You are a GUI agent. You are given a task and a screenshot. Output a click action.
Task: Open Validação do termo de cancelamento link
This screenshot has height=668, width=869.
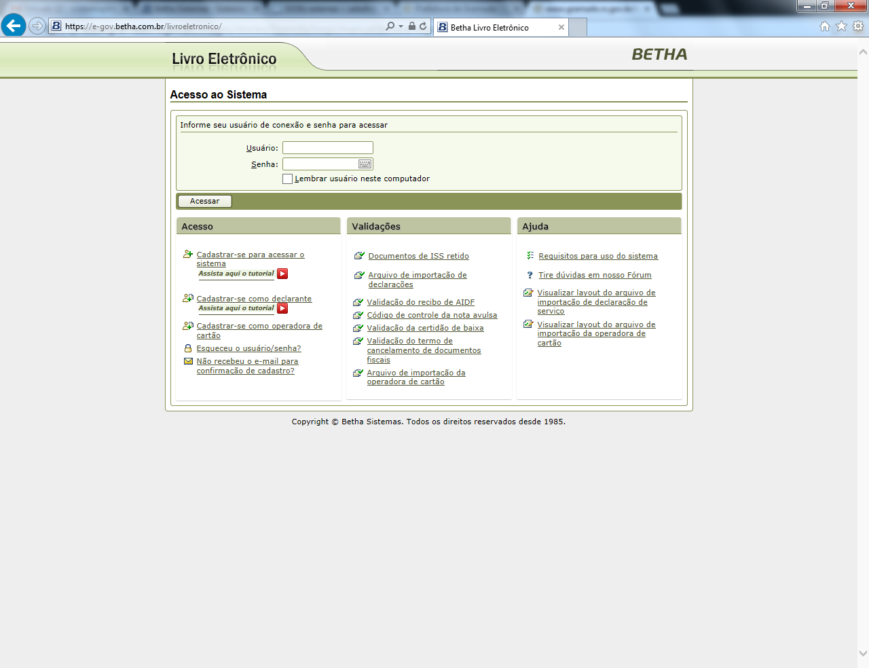[424, 350]
